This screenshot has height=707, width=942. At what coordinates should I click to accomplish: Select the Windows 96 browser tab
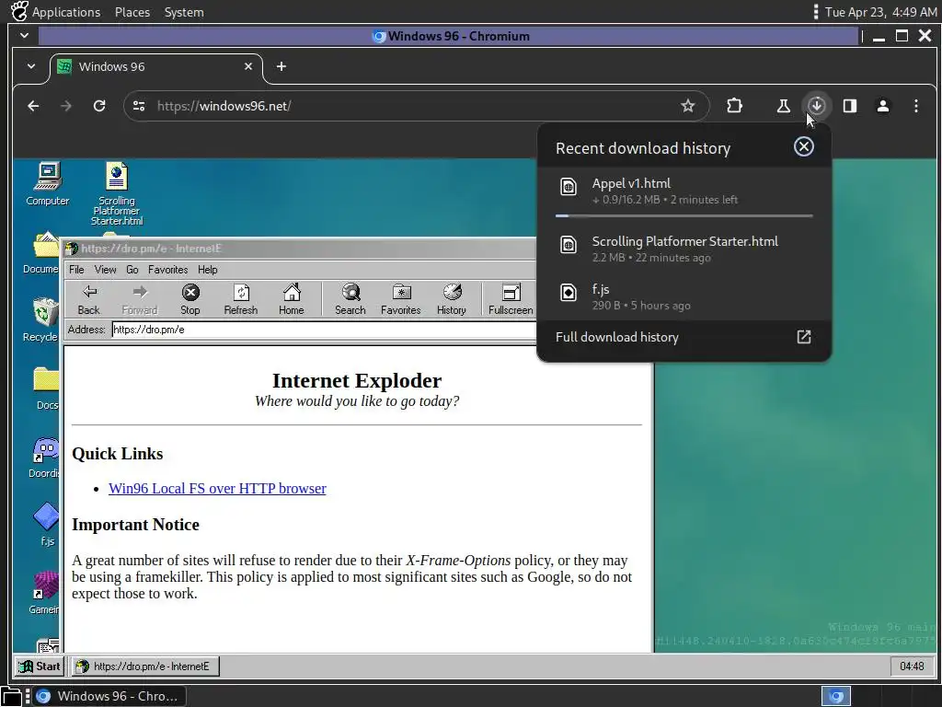(156, 66)
